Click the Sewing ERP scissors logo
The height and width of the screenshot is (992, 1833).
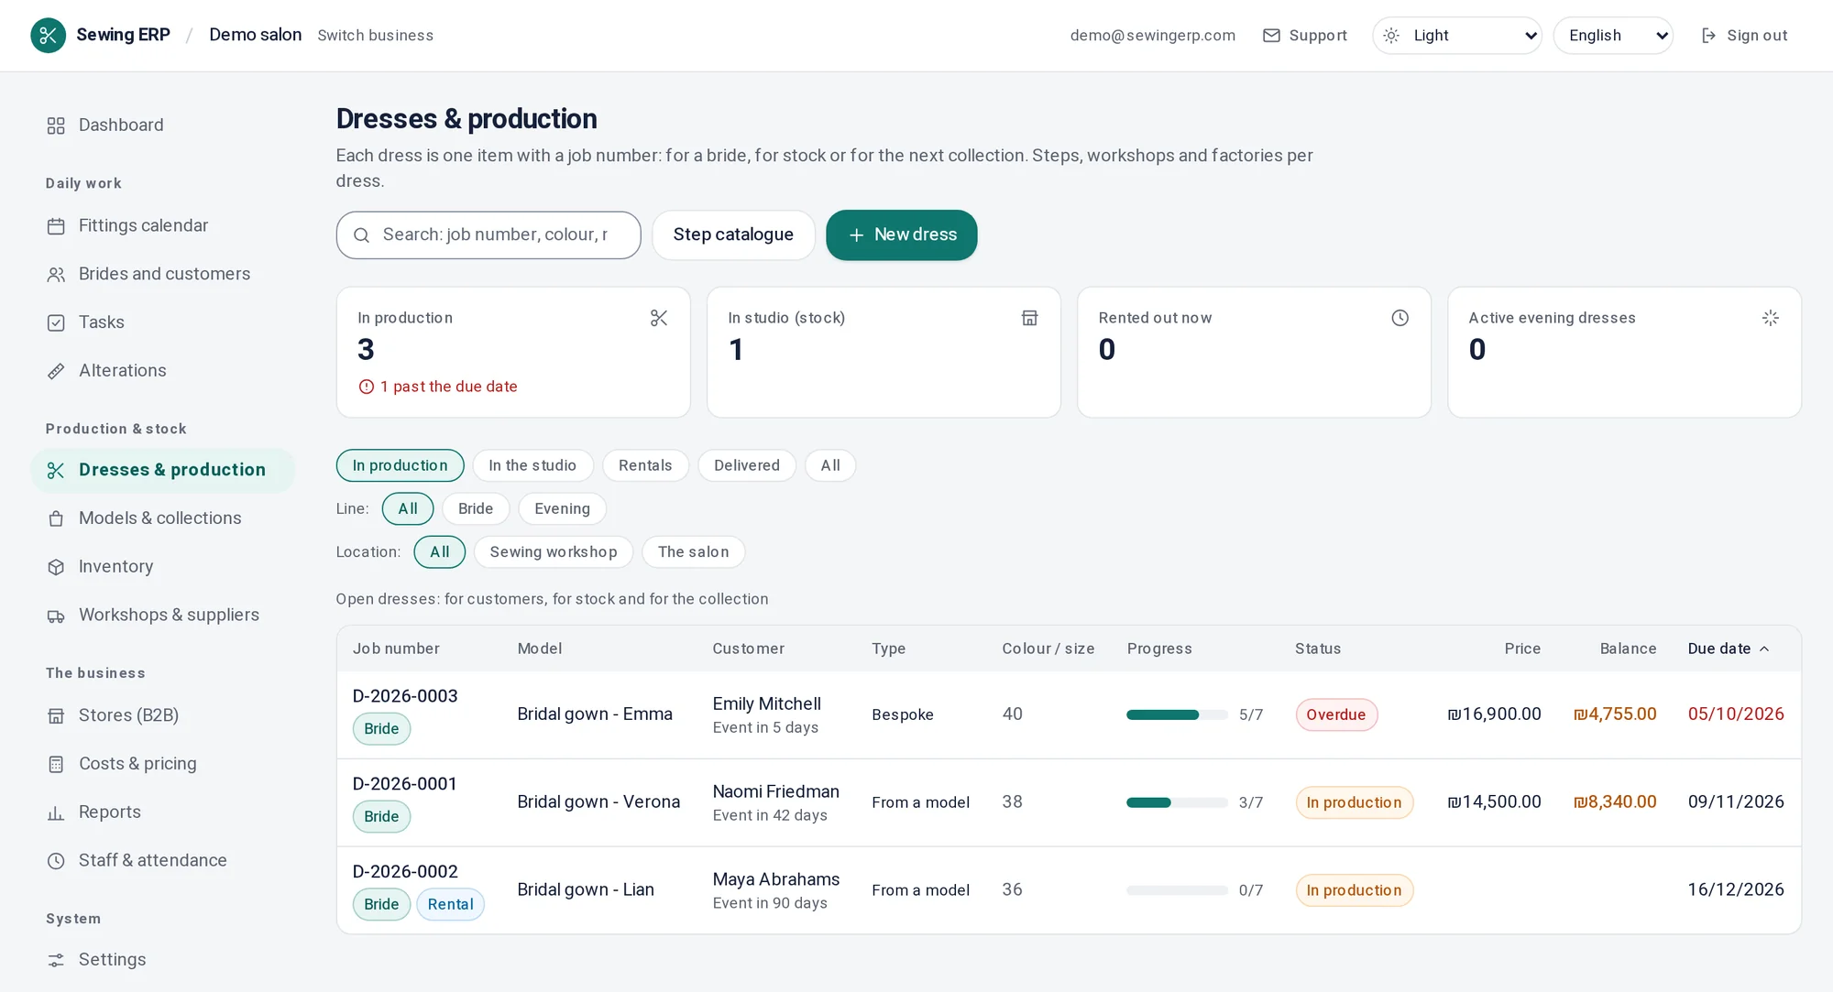point(48,36)
